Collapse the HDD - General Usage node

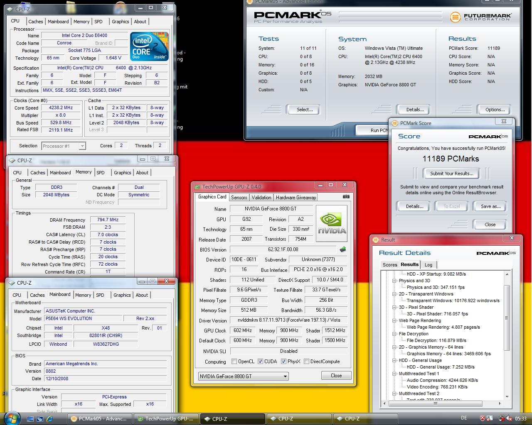[x=394, y=360]
